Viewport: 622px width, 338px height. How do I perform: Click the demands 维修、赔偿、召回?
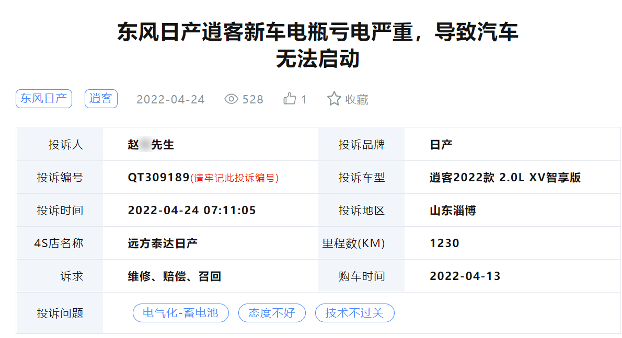tap(175, 276)
